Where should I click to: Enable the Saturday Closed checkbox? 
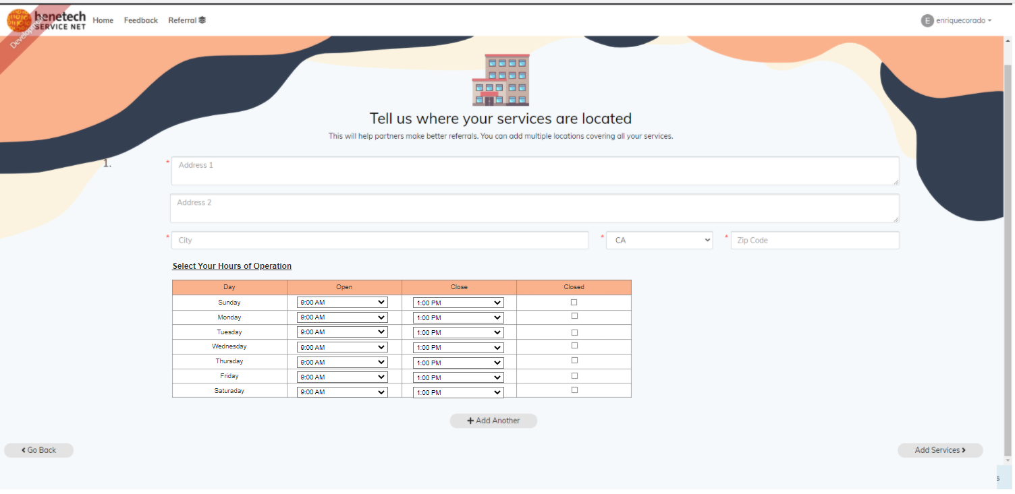pos(574,389)
